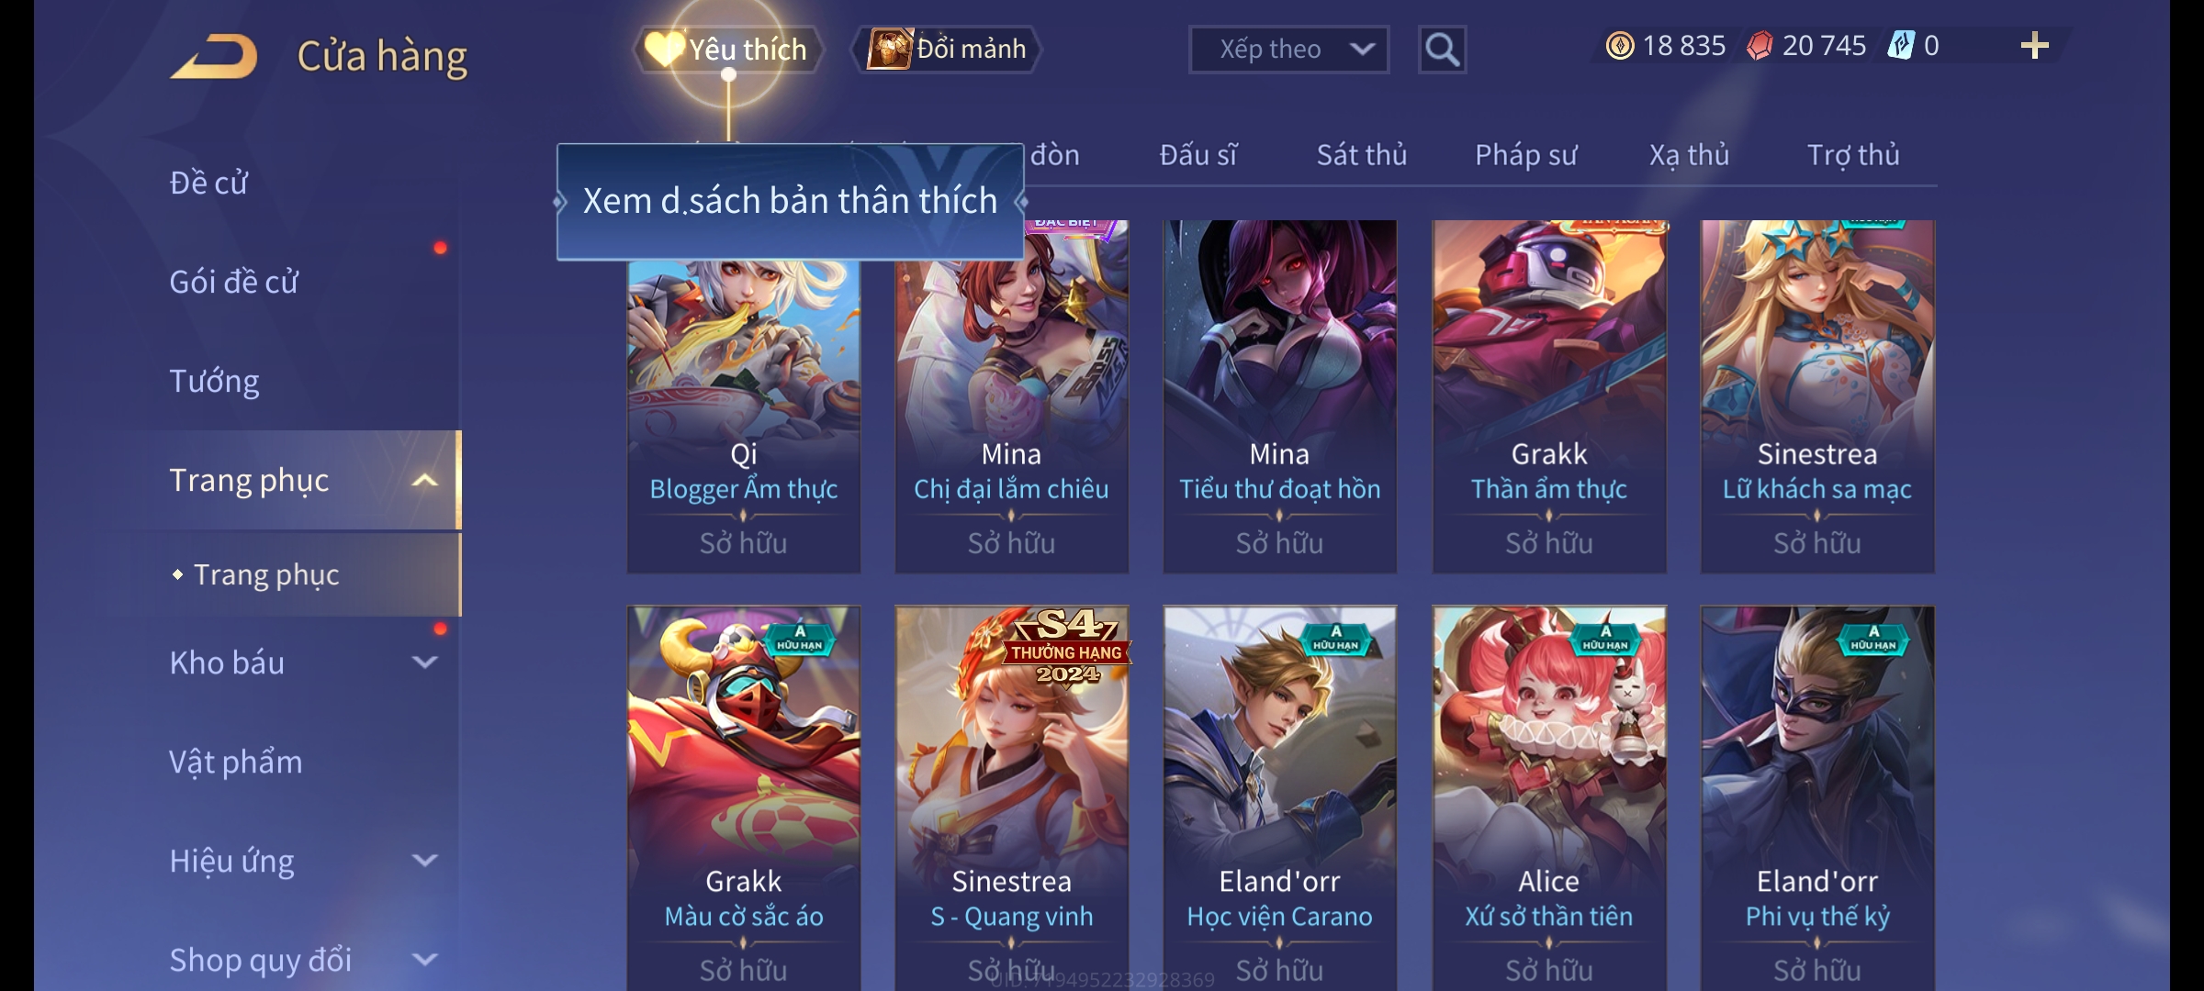This screenshot has width=2204, height=991.
Task: Open the search magnifier icon
Action: tap(1442, 50)
